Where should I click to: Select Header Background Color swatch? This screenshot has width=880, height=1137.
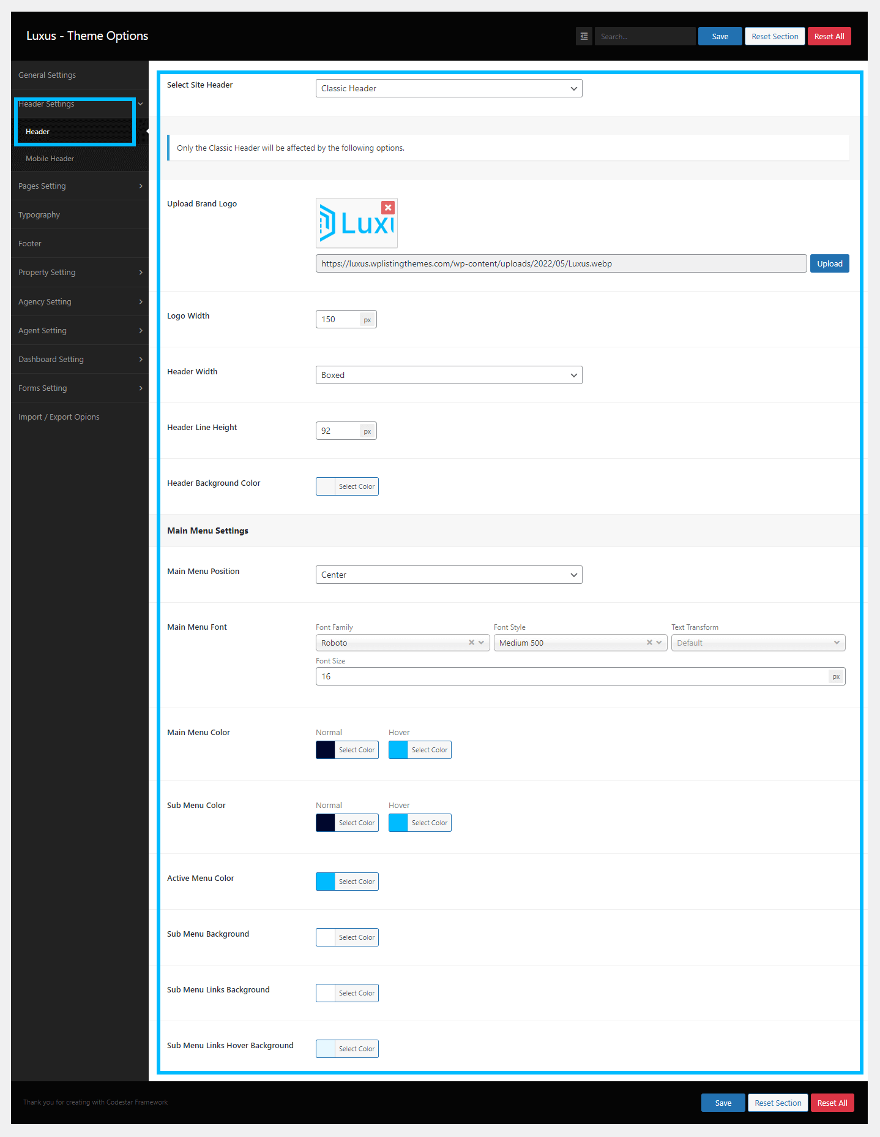[326, 486]
